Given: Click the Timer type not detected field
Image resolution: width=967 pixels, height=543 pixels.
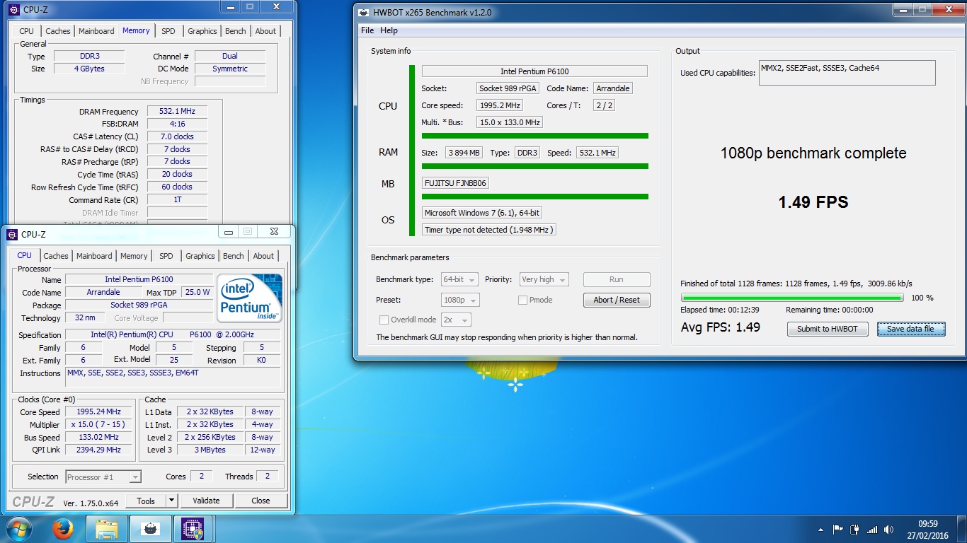Looking at the screenshot, I should [x=489, y=230].
